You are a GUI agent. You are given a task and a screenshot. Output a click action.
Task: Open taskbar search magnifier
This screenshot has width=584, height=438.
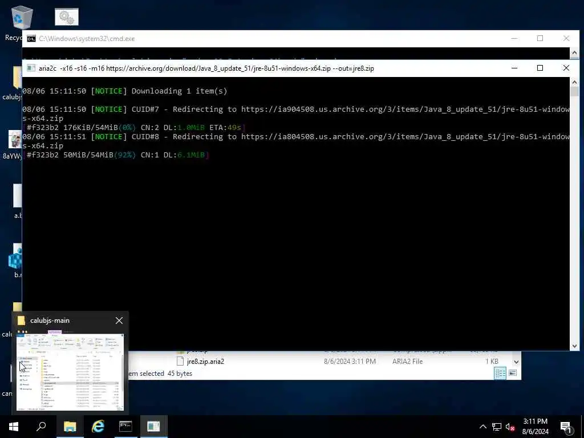[x=41, y=427]
